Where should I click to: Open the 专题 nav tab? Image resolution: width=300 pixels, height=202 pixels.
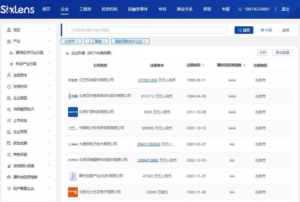[225, 9]
